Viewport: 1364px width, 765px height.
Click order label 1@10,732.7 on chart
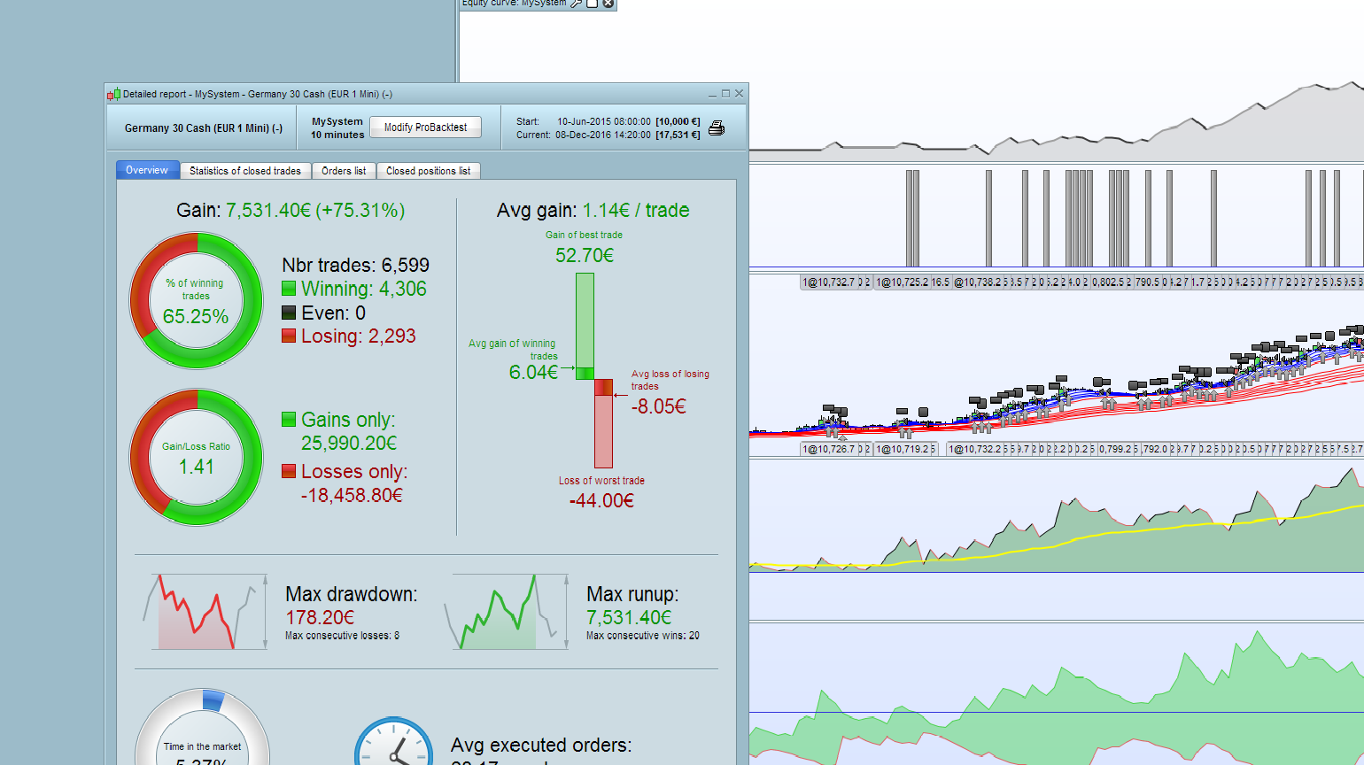click(x=829, y=282)
